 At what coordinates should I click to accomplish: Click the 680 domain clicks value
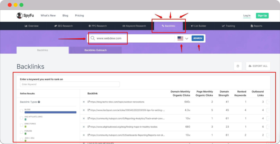[188, 127]
